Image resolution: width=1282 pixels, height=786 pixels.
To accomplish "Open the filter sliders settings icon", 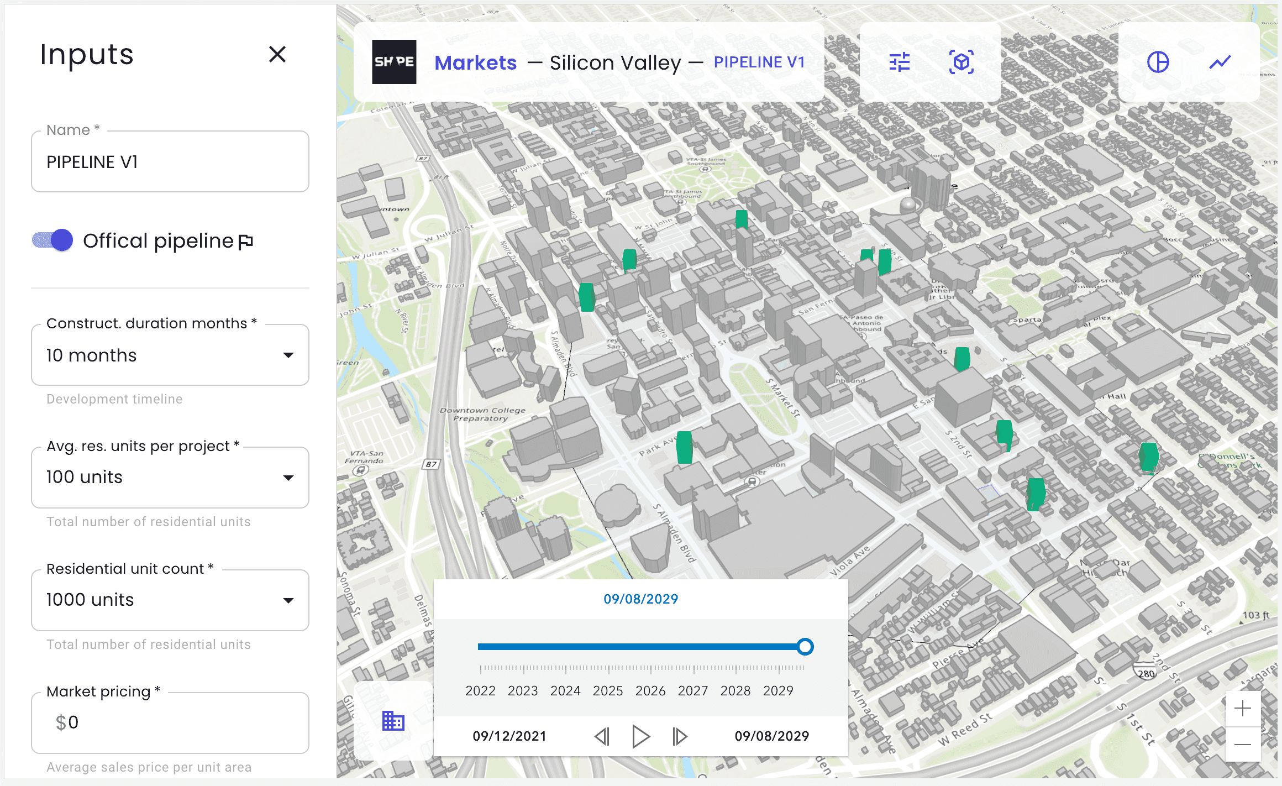I will click(900, 62).
